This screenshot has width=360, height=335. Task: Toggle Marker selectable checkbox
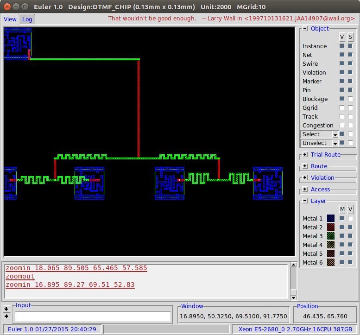click(350, 81)
